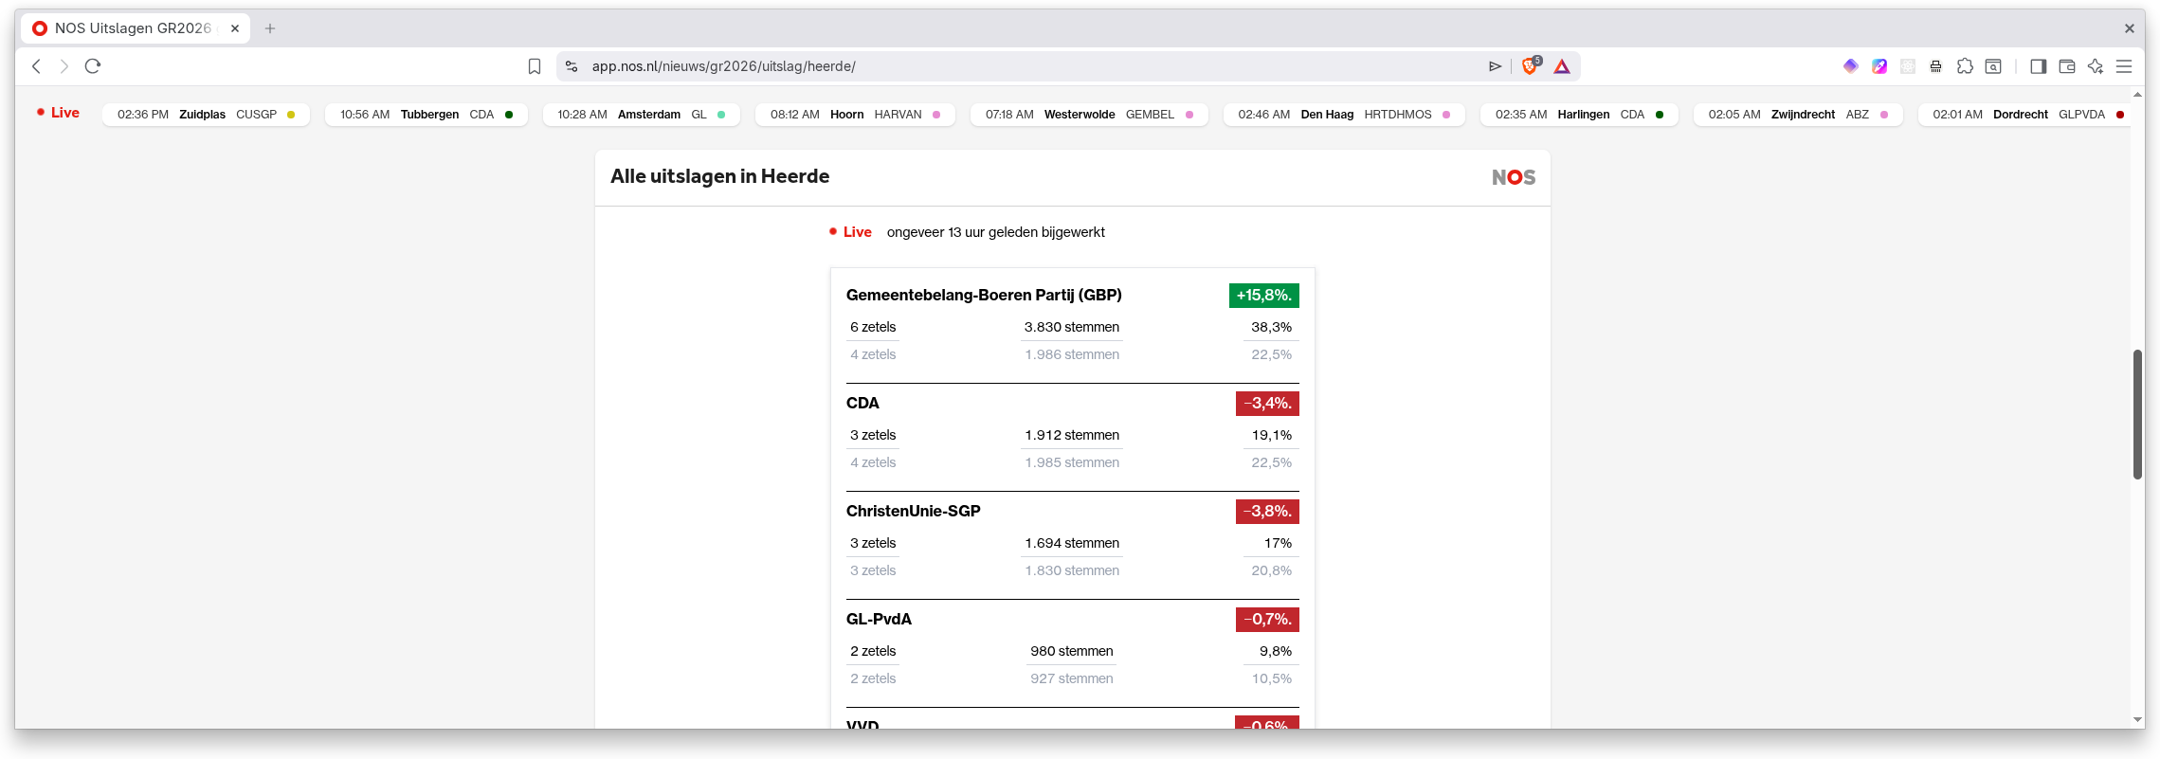Screen dimensions: 2160x759
Task: Close the NOS Uitslagen GR2026 tab
Action: click(235, 28)
